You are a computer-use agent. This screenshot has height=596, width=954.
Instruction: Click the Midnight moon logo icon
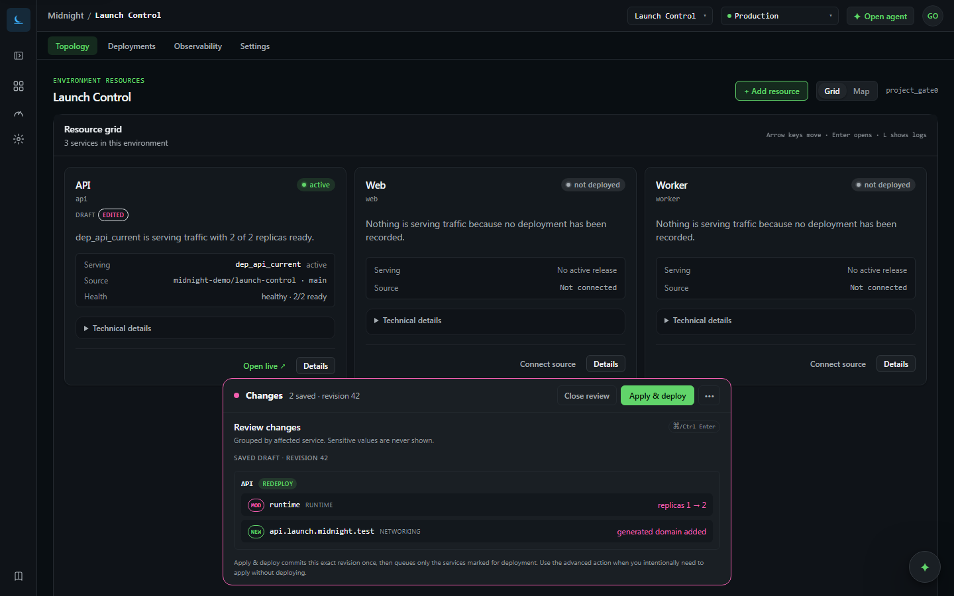pos(19,20)
